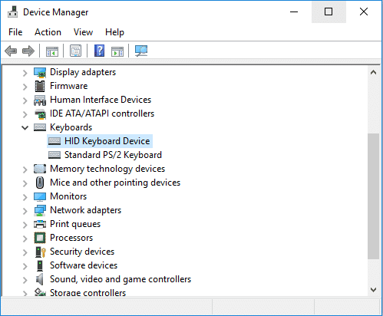The image size is (383, 316).
Task: Click the Mice and other pointing devices icon
Action: tap(40, 183)
